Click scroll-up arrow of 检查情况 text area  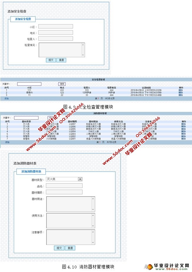pos(83,45)
